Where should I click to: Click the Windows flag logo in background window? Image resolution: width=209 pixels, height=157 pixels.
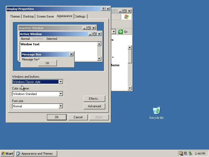point(126,17)
